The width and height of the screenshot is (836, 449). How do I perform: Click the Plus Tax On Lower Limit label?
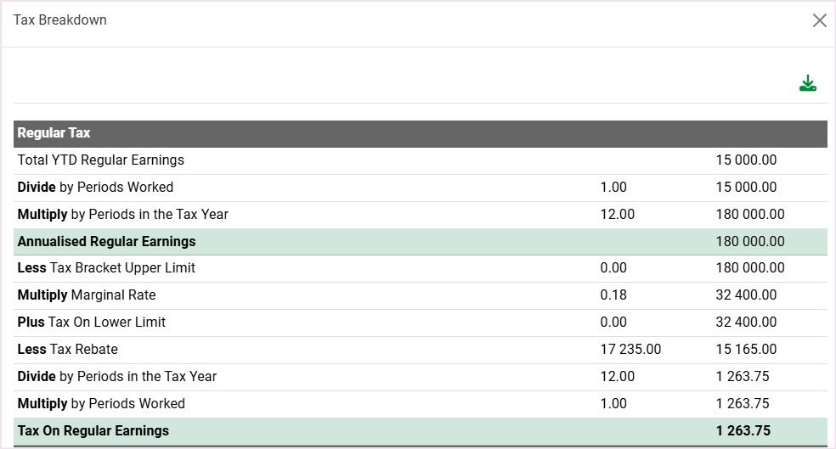(92, 322)
